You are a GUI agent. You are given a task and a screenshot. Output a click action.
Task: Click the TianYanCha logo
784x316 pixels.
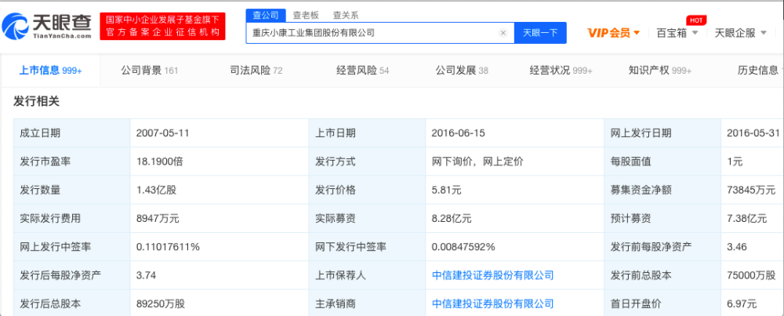(47, 26)
